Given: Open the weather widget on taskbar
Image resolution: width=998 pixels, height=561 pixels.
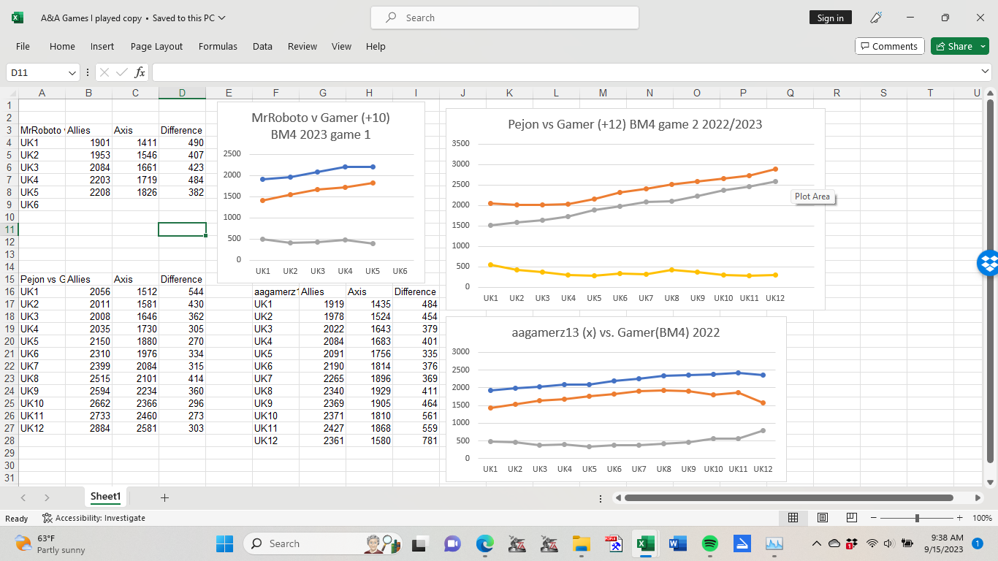Looking at the screenshot, I should pyautogui.click(x=50, y=543).
